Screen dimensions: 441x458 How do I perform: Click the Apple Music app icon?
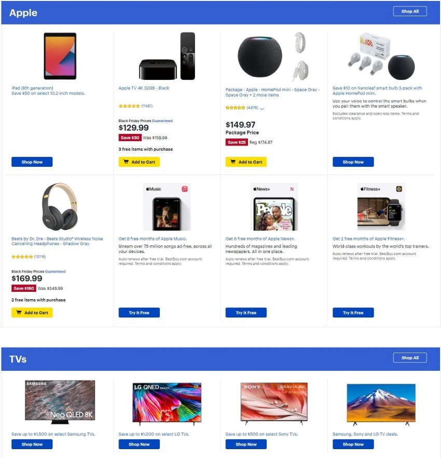pos(185,189)
